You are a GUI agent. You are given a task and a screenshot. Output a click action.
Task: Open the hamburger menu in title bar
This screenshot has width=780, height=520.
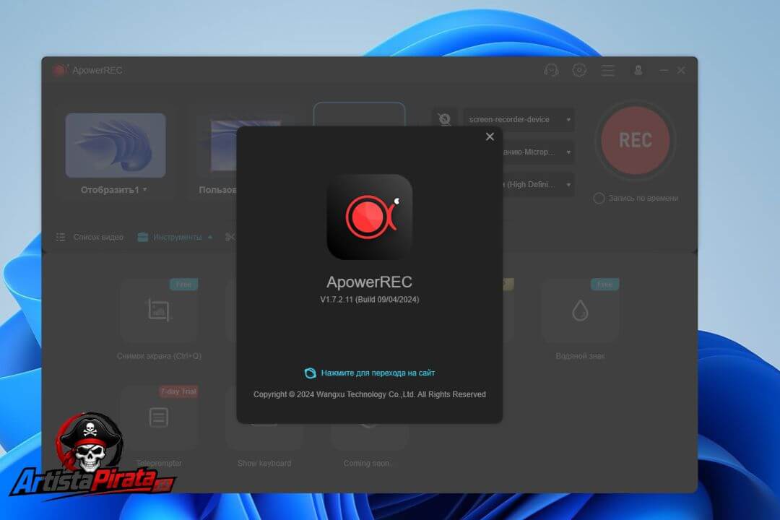pos(608,70)
